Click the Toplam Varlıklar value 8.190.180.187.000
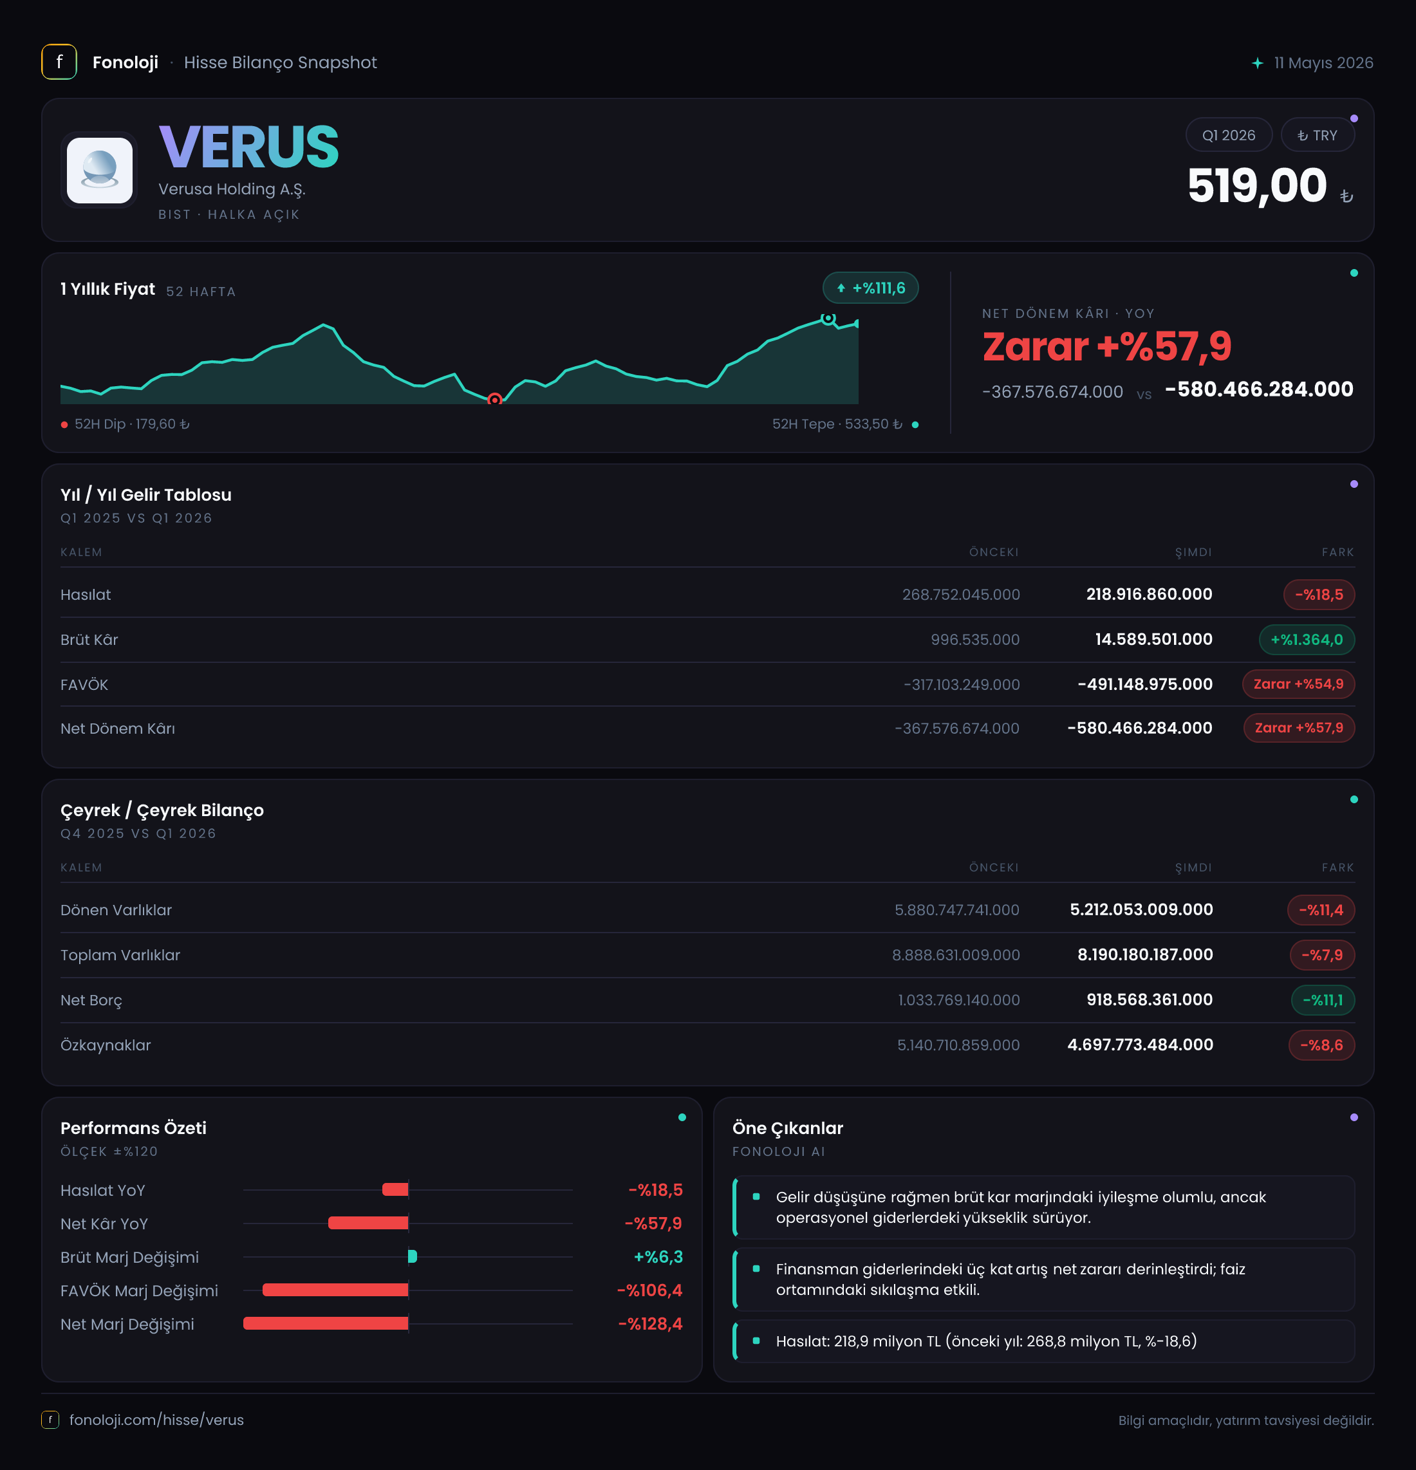Viewport: 1416px width, 1470px height. 1145,954
